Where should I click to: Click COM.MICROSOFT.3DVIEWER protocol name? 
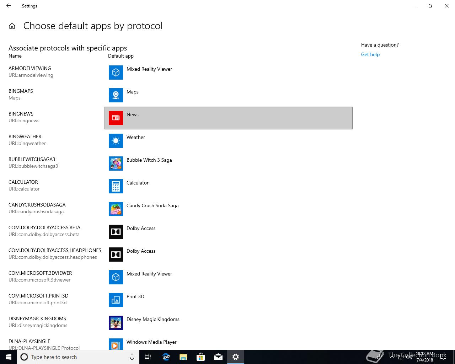(40, 273)
